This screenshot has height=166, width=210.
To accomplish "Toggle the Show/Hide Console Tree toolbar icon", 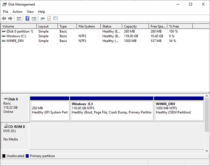I will pyautogui.click(x=19, y=19).
